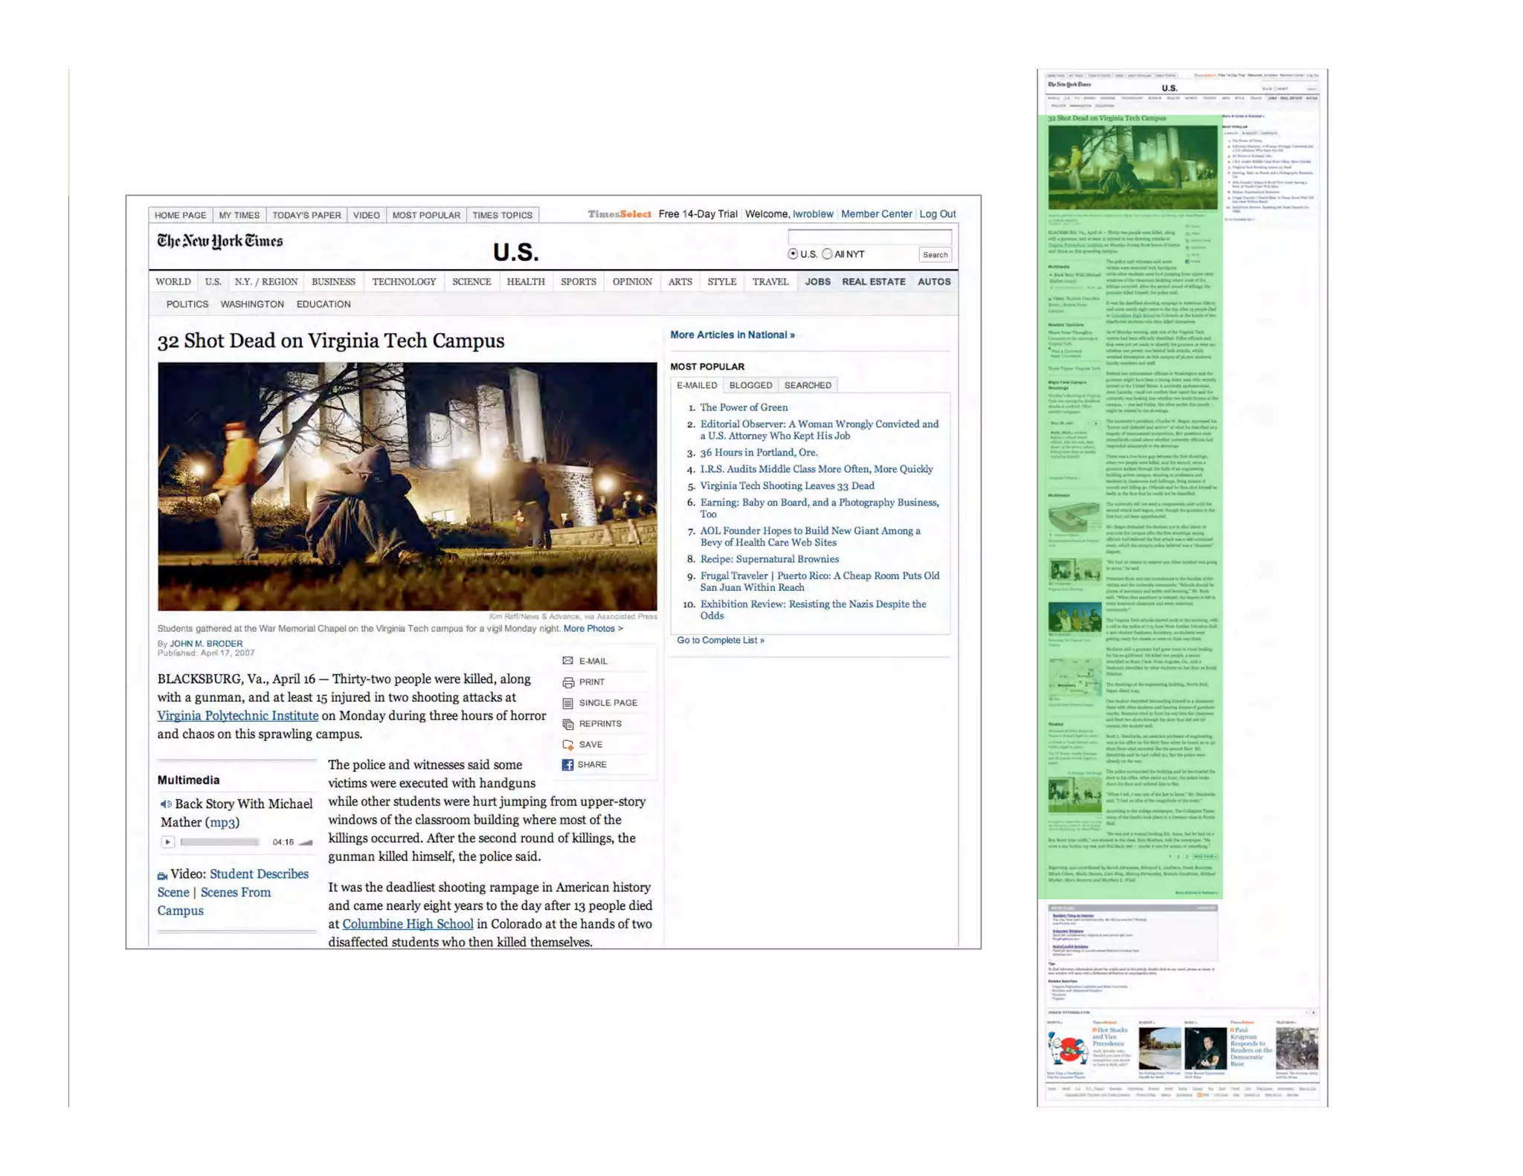
Task: Open More Articles in National link
Action: [x=732, y=335]
